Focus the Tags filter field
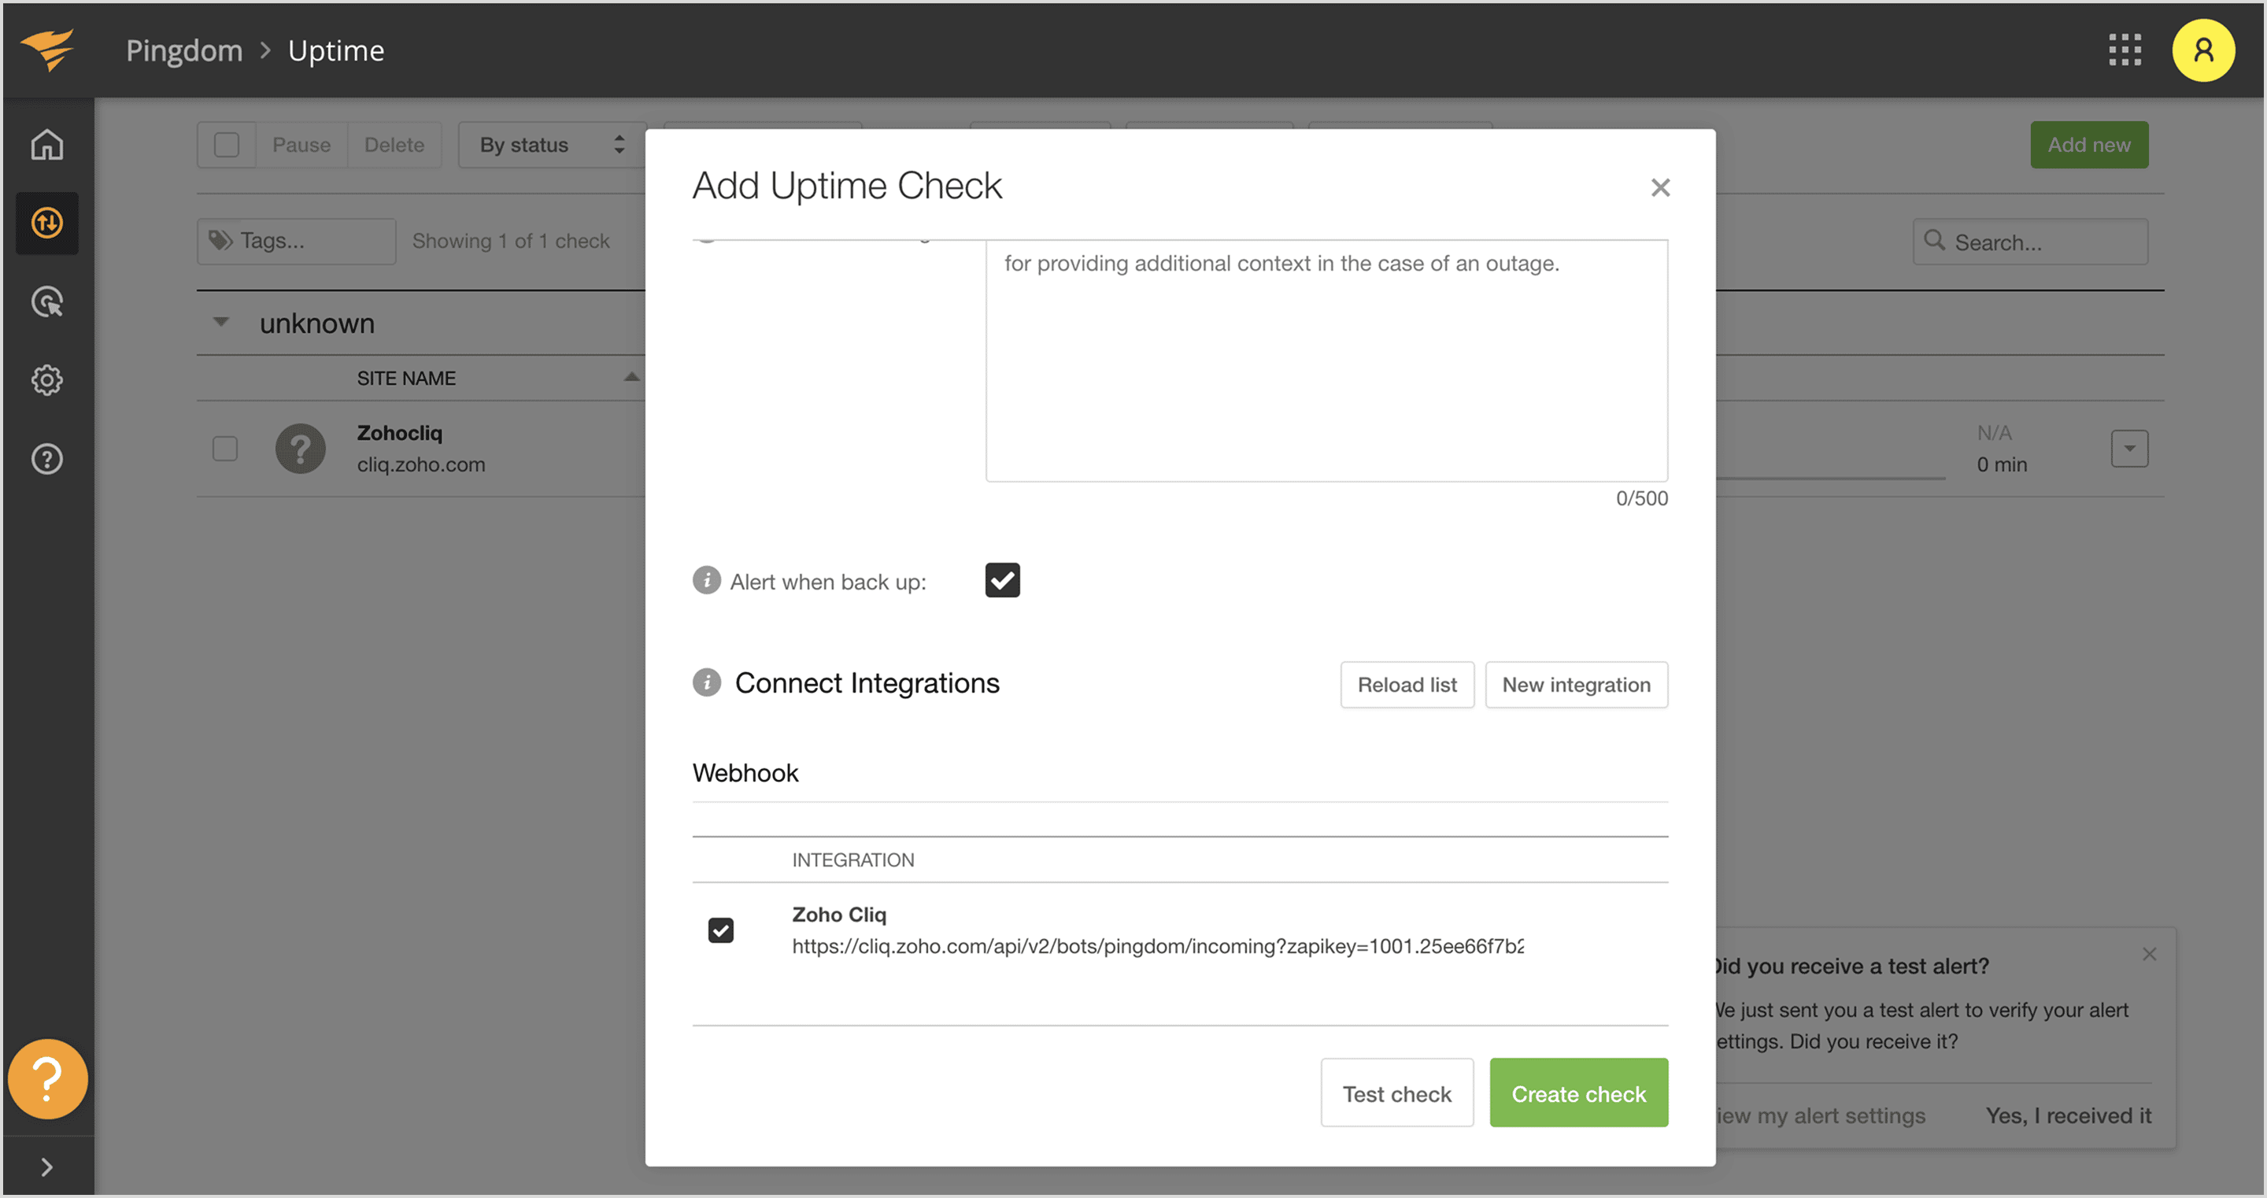The height and width of the screenshot is (1198, 2267). coord(297,241)
